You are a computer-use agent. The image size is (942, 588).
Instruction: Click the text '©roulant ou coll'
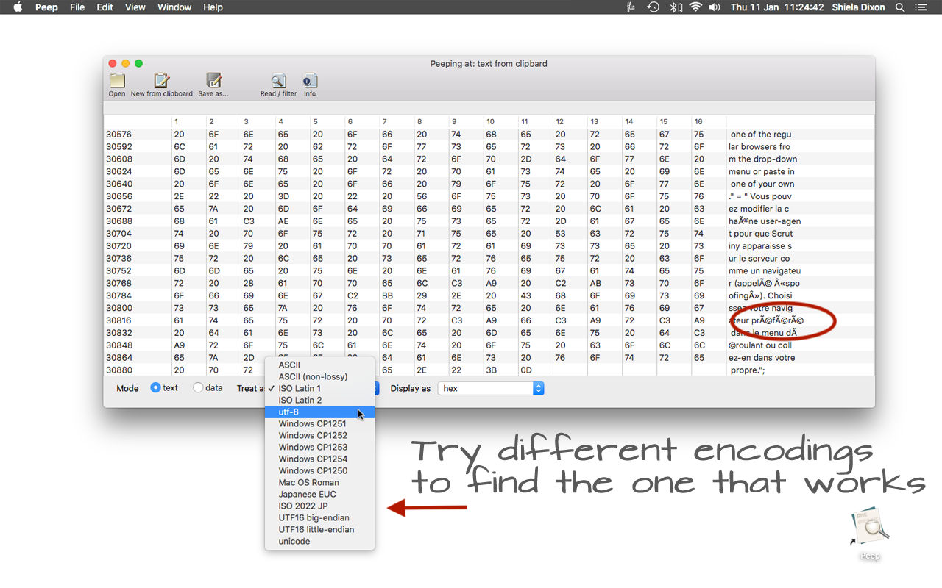click(x=760, y=345)
